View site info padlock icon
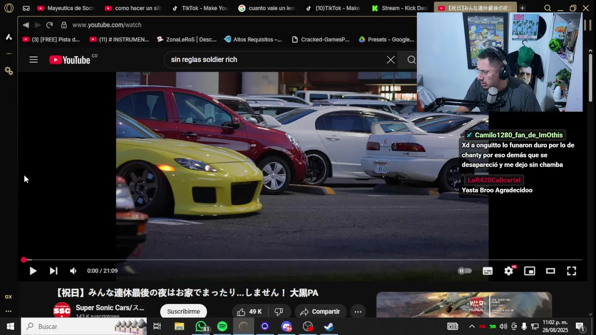 tap(63, 25)
